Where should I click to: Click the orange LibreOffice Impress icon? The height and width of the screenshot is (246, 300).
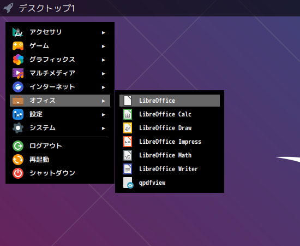pos(128,142)
